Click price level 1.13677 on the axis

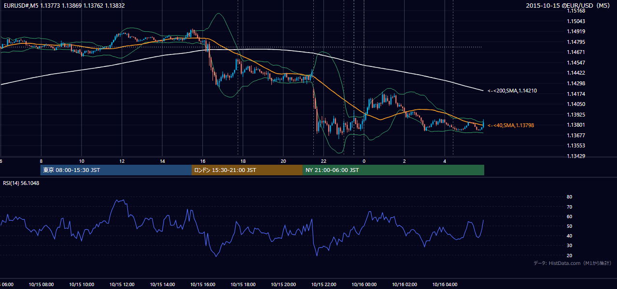pyautogui.click(x=575, y=135)
